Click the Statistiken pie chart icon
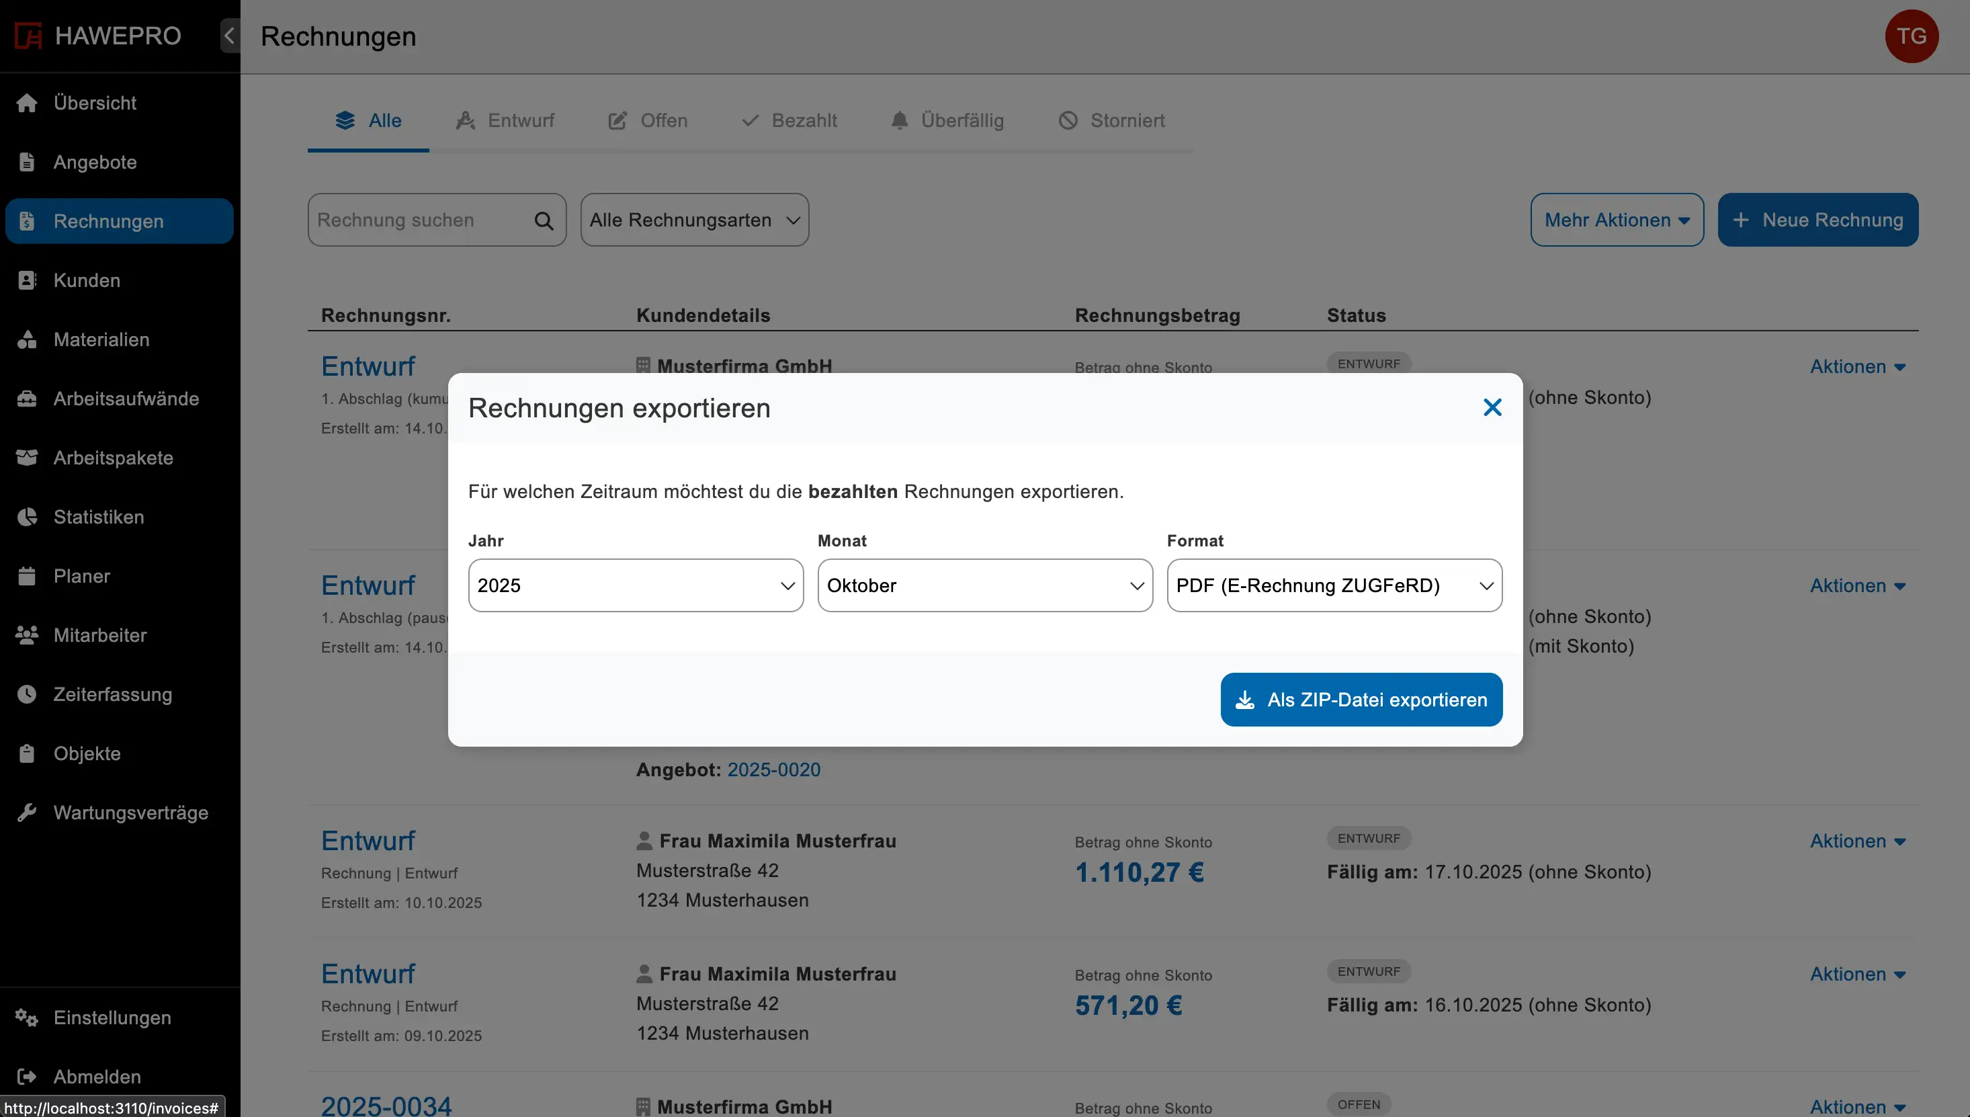 click(x=27, y=517)
